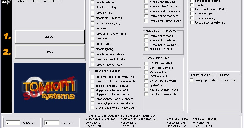Image resolution: width=244 pixels, height=128 pixels.
Task: Enable force SW TnL
Action: pyautogui.click(x=93, y=12)
